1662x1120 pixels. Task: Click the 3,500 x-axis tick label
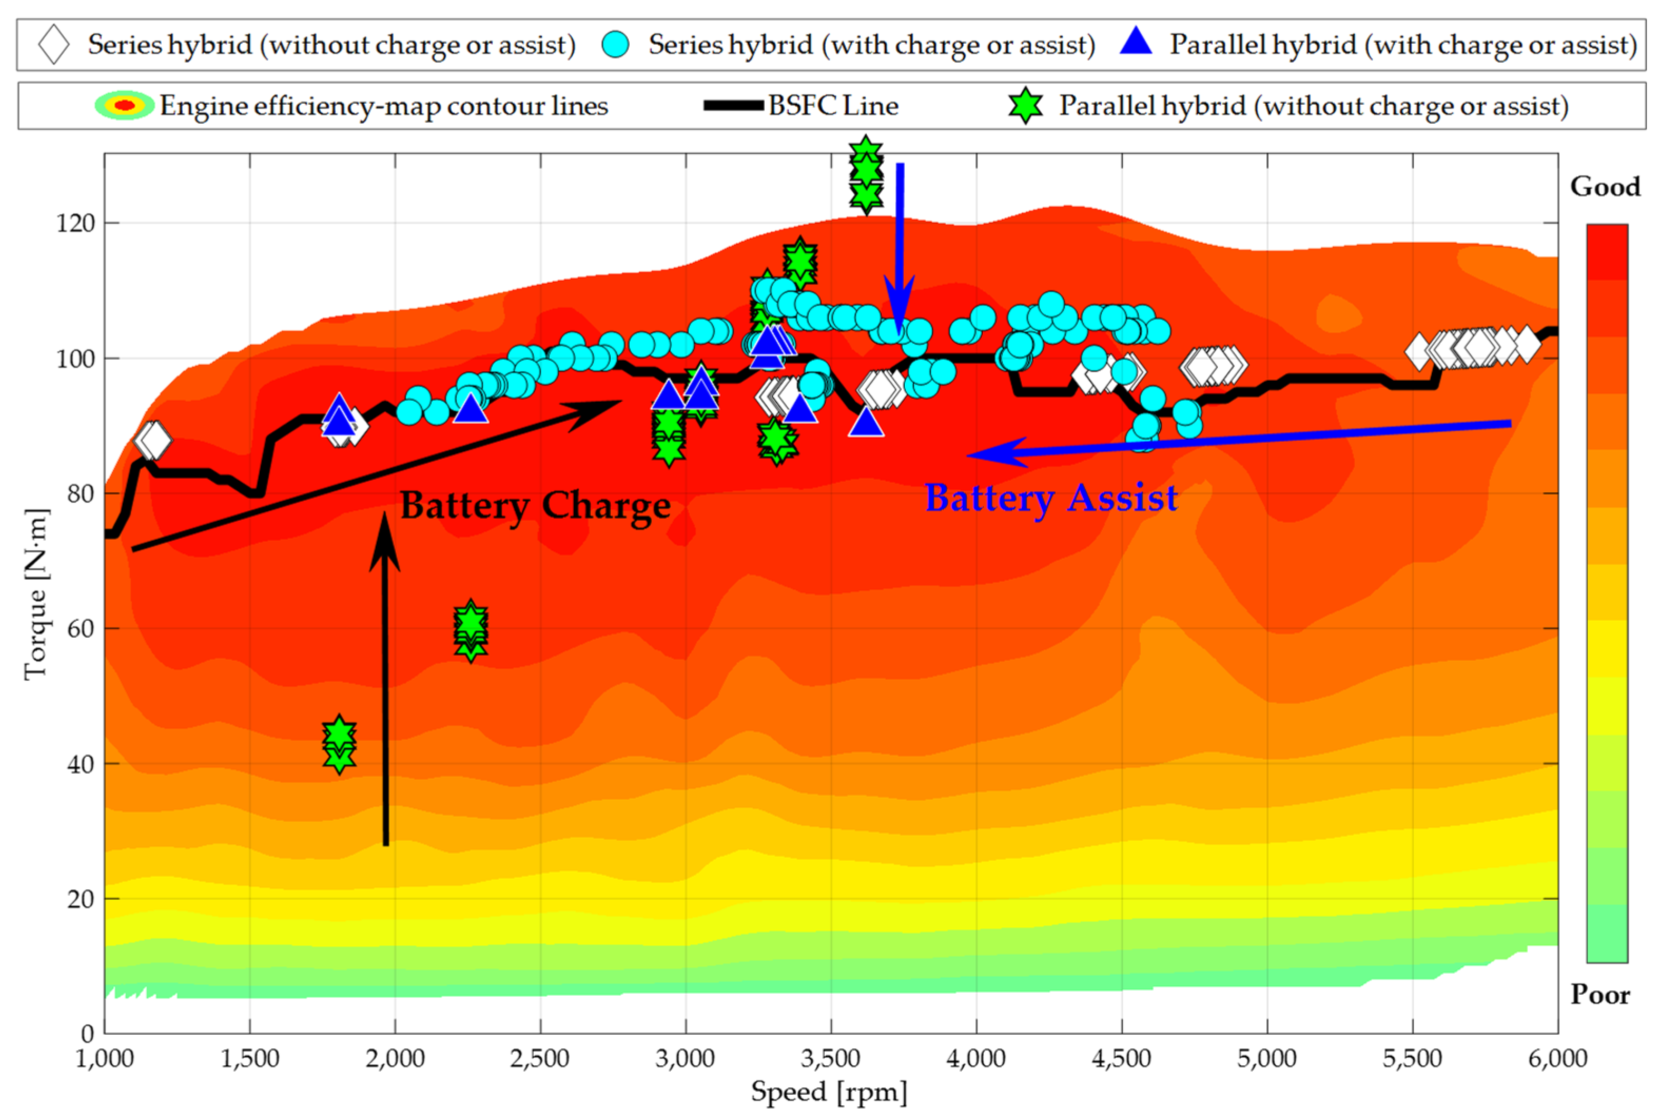coord(830,1058)
